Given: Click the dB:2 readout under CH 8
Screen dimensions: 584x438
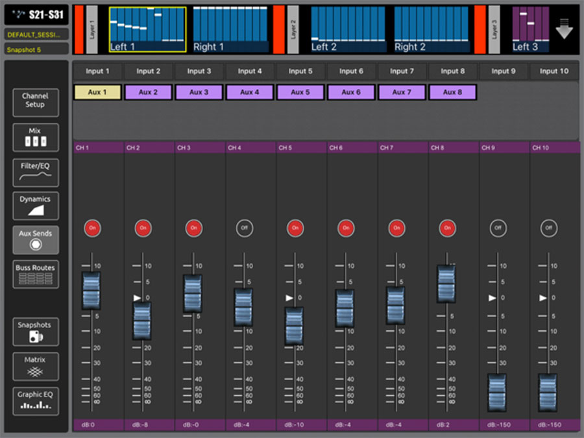Looking at the screenshot, I should (x=454, y=424).
